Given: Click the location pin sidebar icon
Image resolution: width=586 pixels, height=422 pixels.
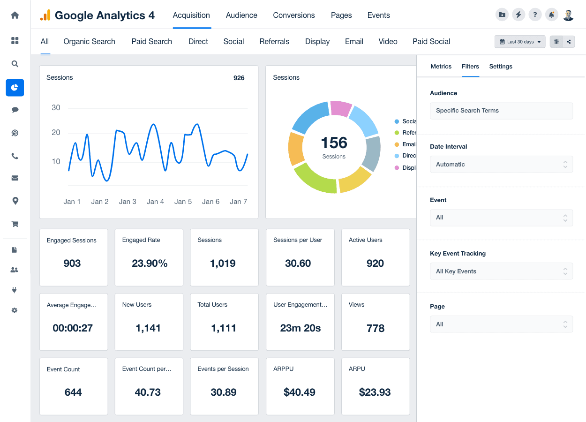Looking at the screenshot, I should pos(15,200).
